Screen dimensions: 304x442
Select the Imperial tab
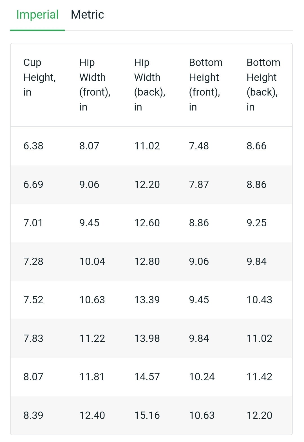point(37,15)
